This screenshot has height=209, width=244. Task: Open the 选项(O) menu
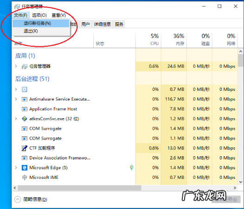pos(39,15)
